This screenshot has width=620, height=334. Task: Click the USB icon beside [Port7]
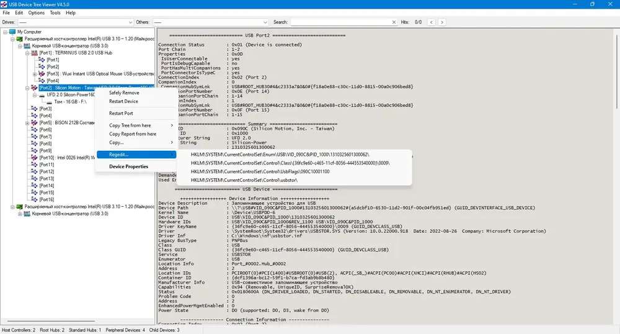[34, 137]
